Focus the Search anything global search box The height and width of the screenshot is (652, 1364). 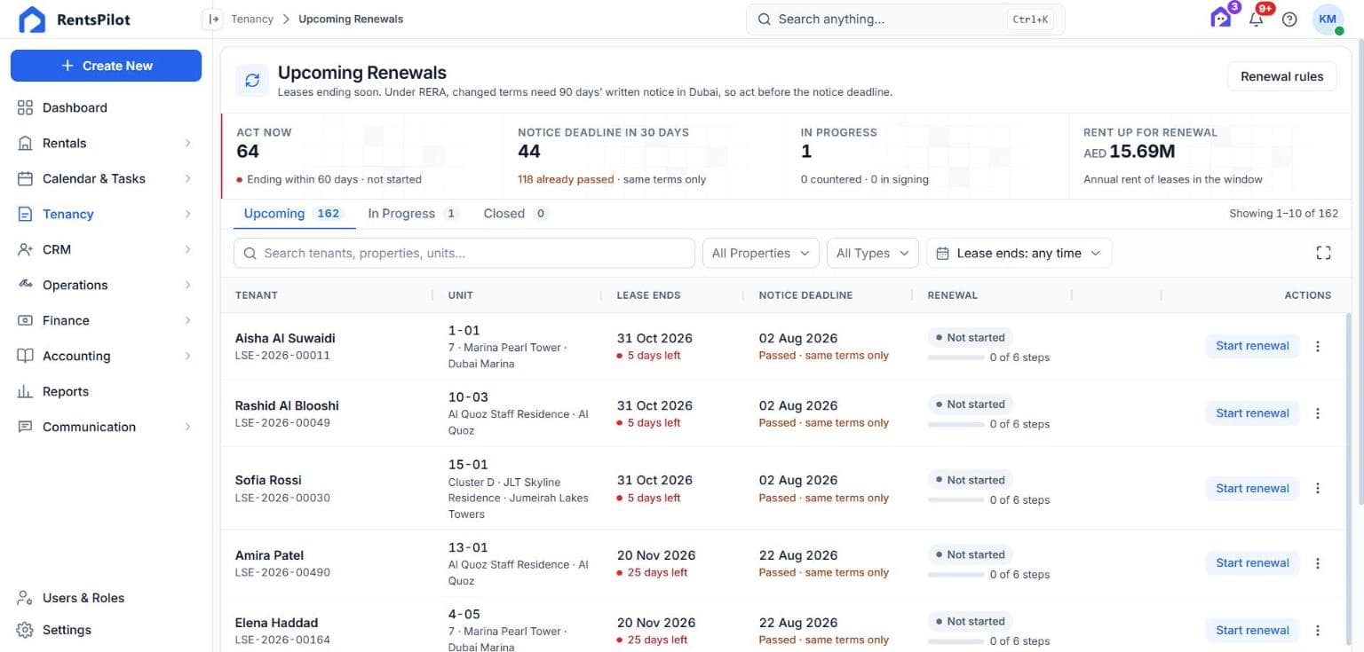pos(905,19)
